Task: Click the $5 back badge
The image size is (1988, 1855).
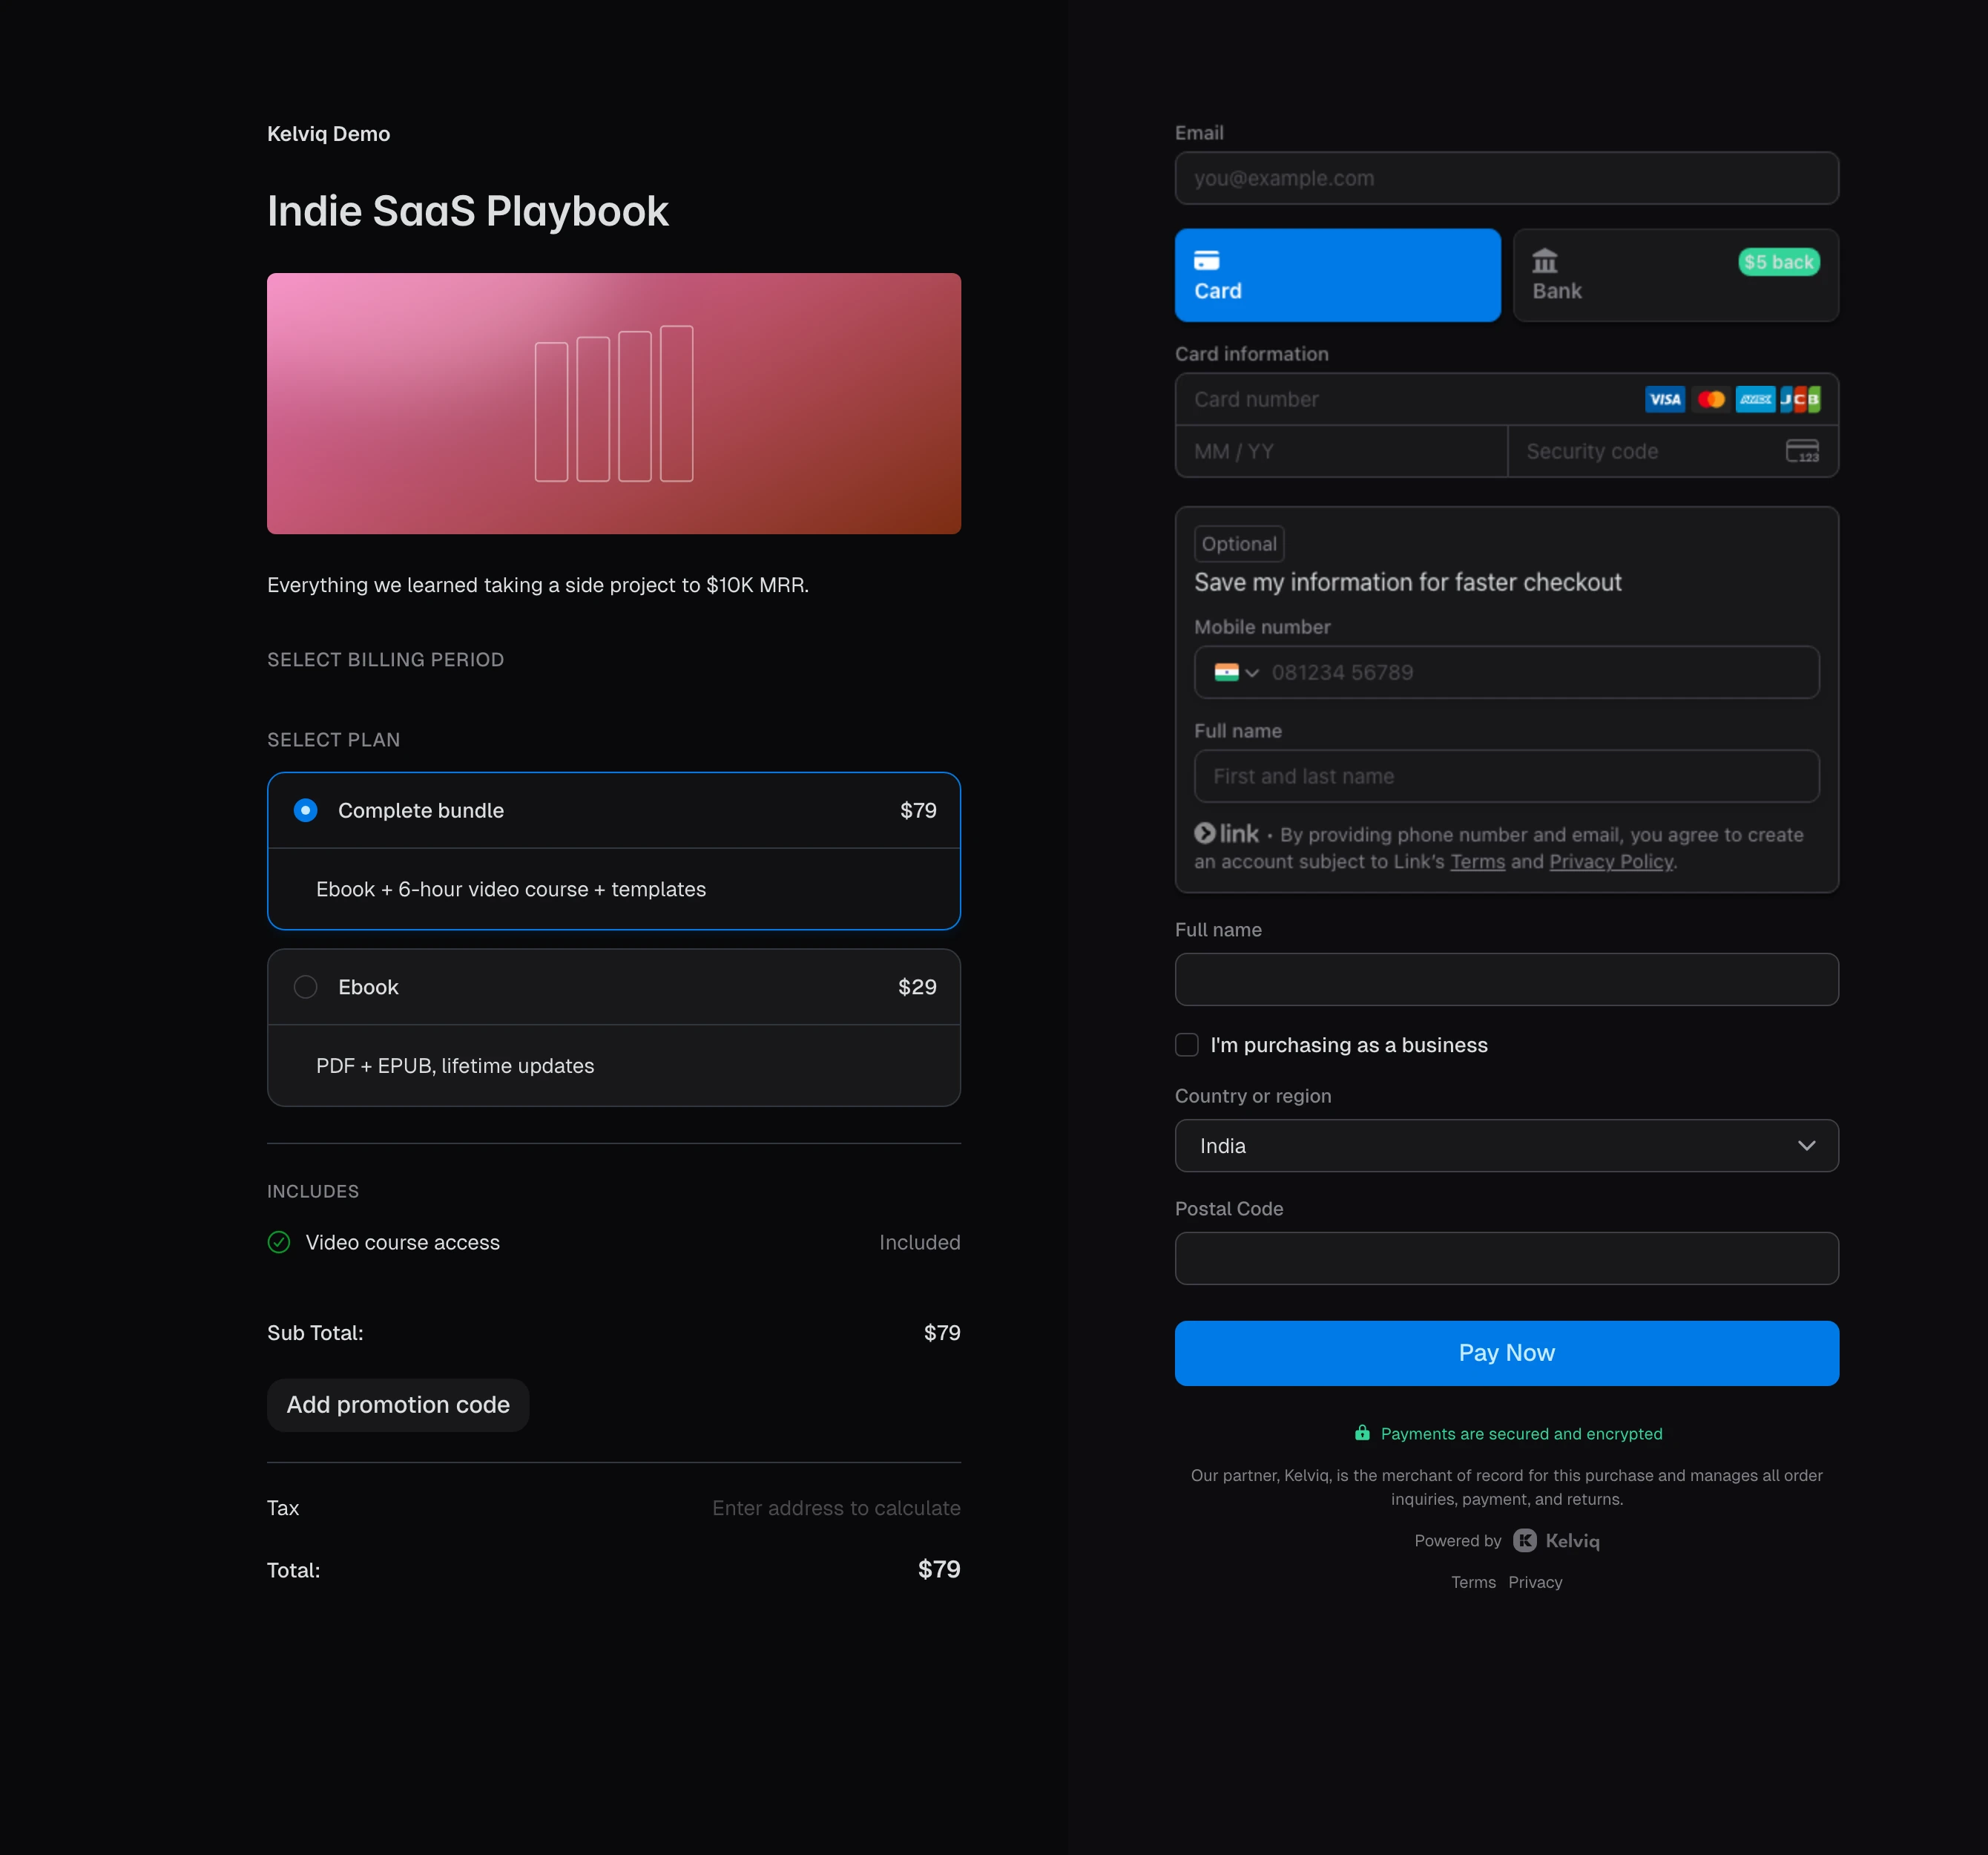Action: (1779, 262)
